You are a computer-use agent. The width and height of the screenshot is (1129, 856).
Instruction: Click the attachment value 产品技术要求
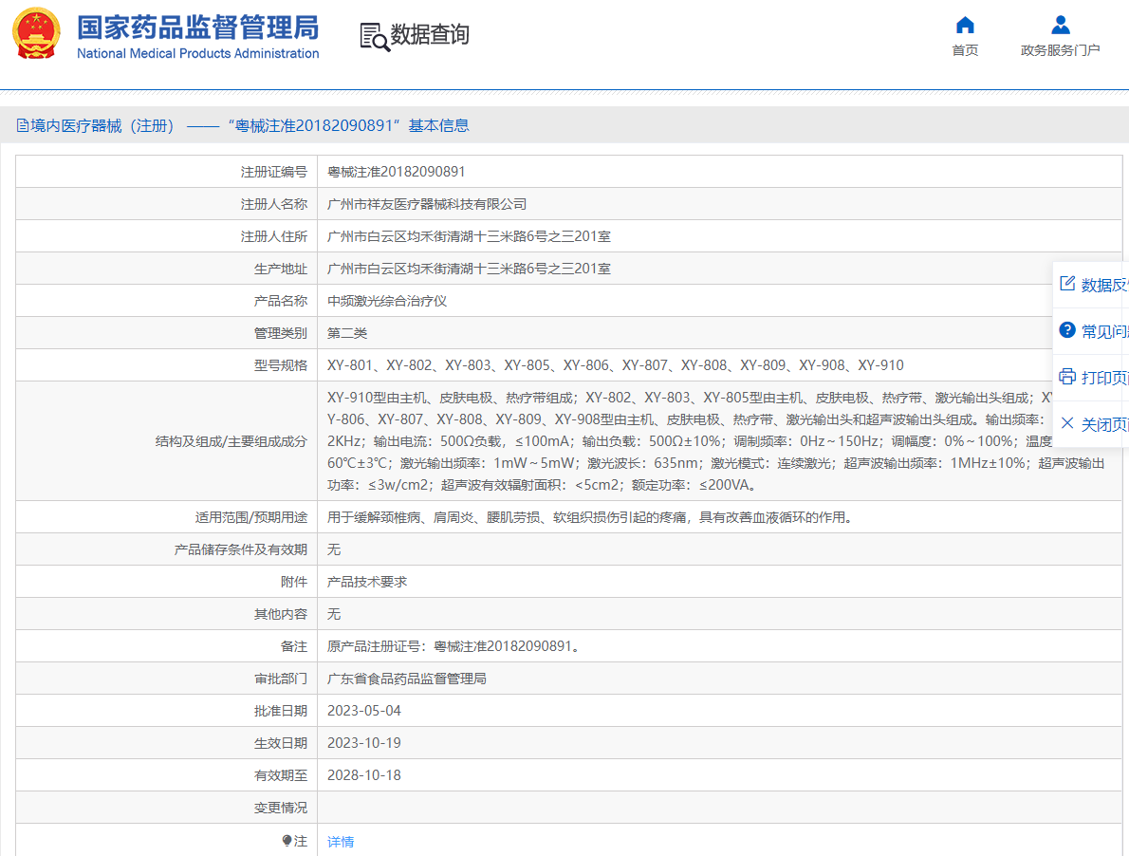tap(367, 582)
